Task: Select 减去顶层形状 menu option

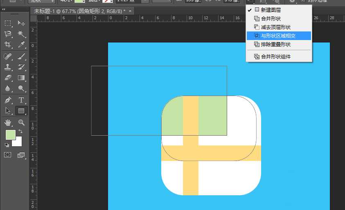Action: pos(276,27)
